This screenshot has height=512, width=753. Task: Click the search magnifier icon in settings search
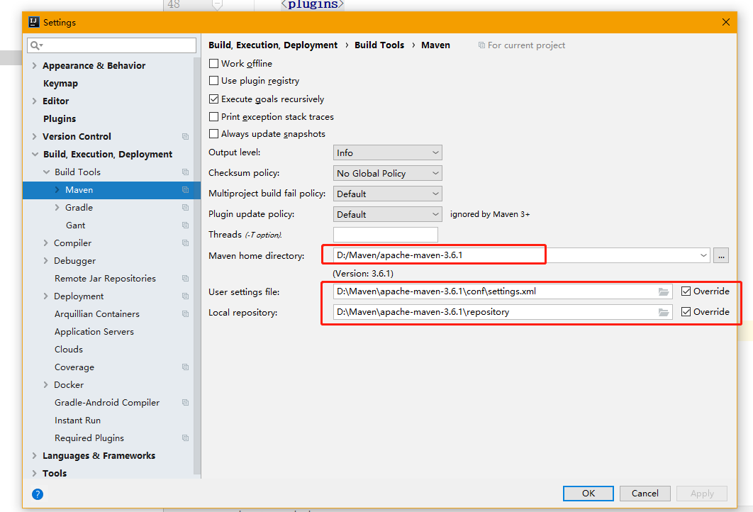(36, 45)
